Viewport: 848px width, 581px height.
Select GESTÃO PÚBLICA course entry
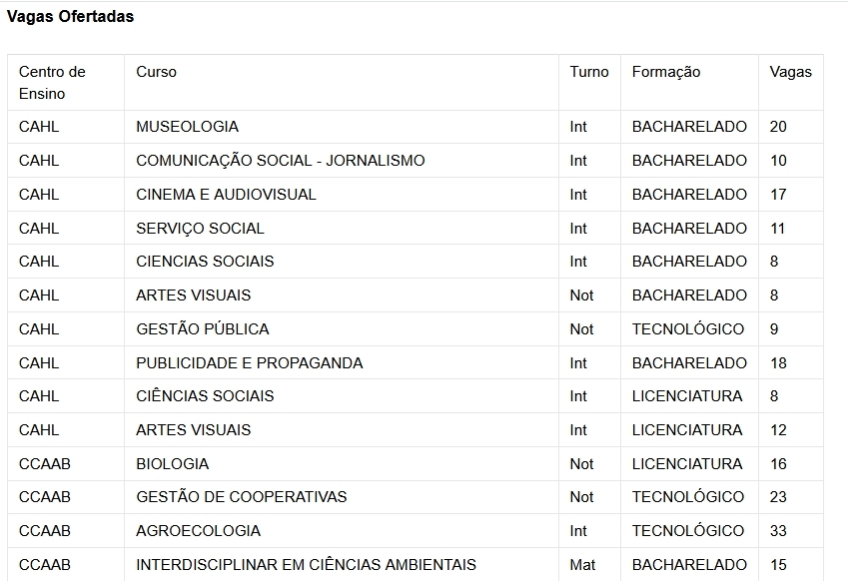[203, 329]
